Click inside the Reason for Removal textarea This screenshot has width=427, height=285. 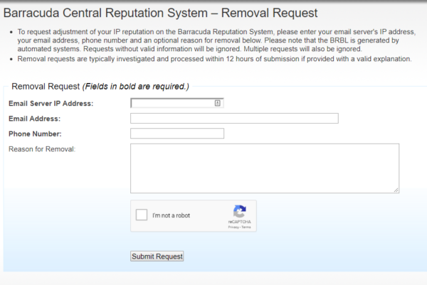click(x=265, y=168)
